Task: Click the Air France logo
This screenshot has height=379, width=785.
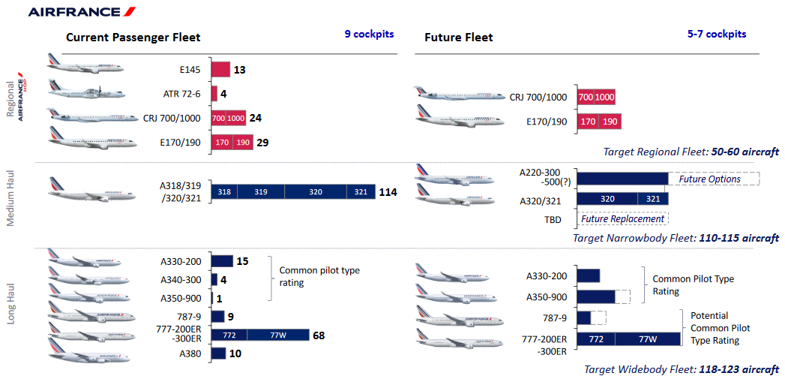Action: (x=82, y=11)
